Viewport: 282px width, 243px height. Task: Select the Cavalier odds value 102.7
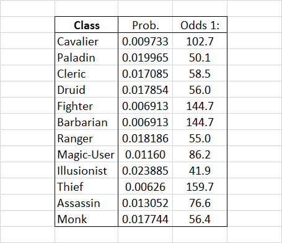click(200, 41)
